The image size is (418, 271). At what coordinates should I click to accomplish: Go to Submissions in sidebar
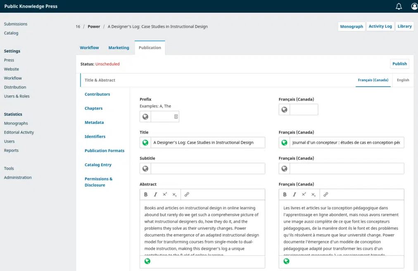click(x=16, y=24)
